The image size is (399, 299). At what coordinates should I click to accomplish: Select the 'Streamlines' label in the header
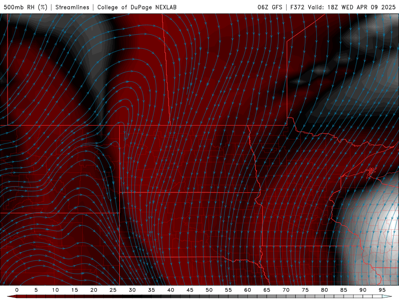tap(72, 7)
